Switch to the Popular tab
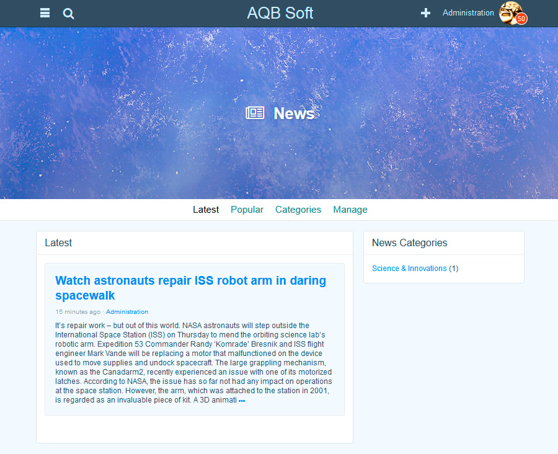Viewport: 558px width, 454px height. pyautogui.click(x=247, y=210)
